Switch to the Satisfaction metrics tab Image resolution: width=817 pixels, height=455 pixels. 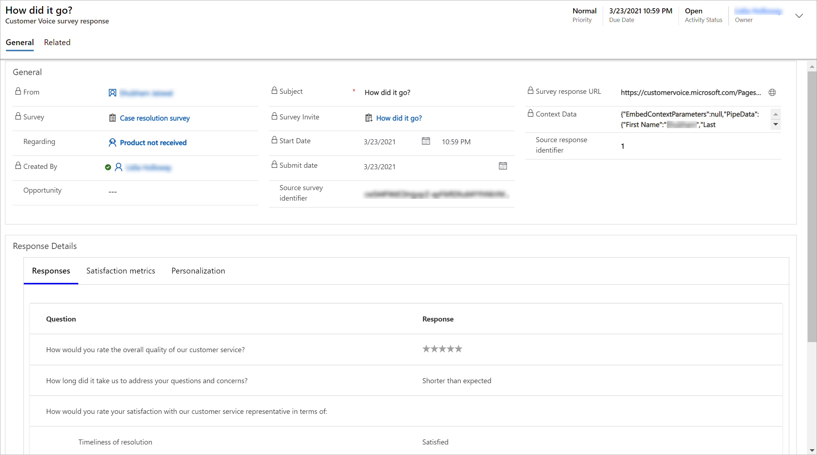120,271
